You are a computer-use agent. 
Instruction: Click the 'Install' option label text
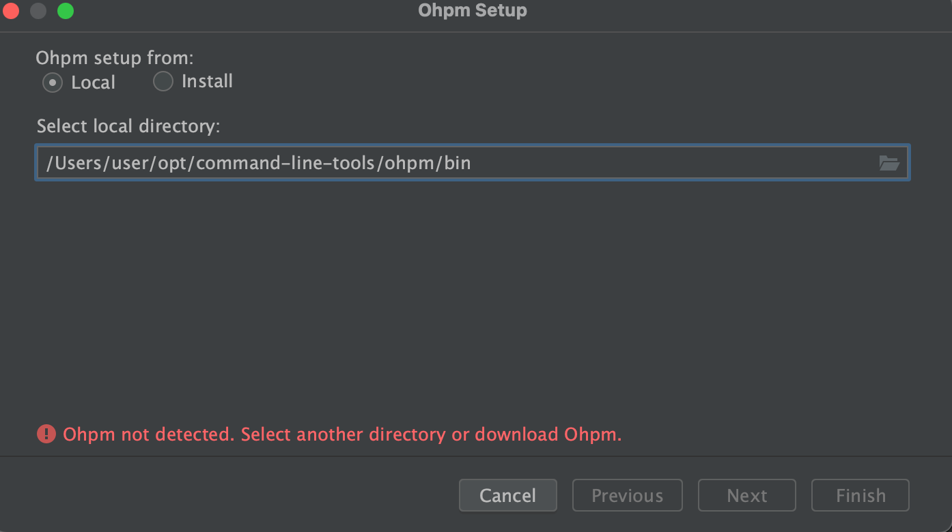point(207,81)
